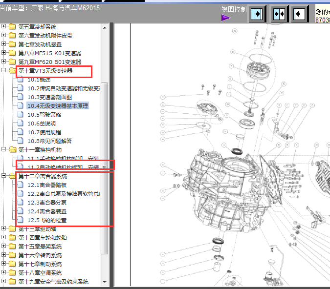The width and height of the screenshot is (330, 289).
Task: Expand the 第十七章制动系统 node
Action: [3, 264]
